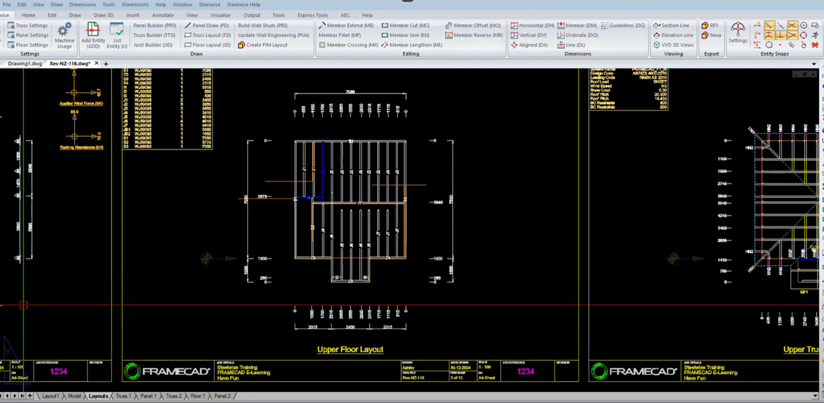Screen dimensions: 824x403
Task: Switch to the Drawing1.dwg document tab
Action: pos(25,64)
